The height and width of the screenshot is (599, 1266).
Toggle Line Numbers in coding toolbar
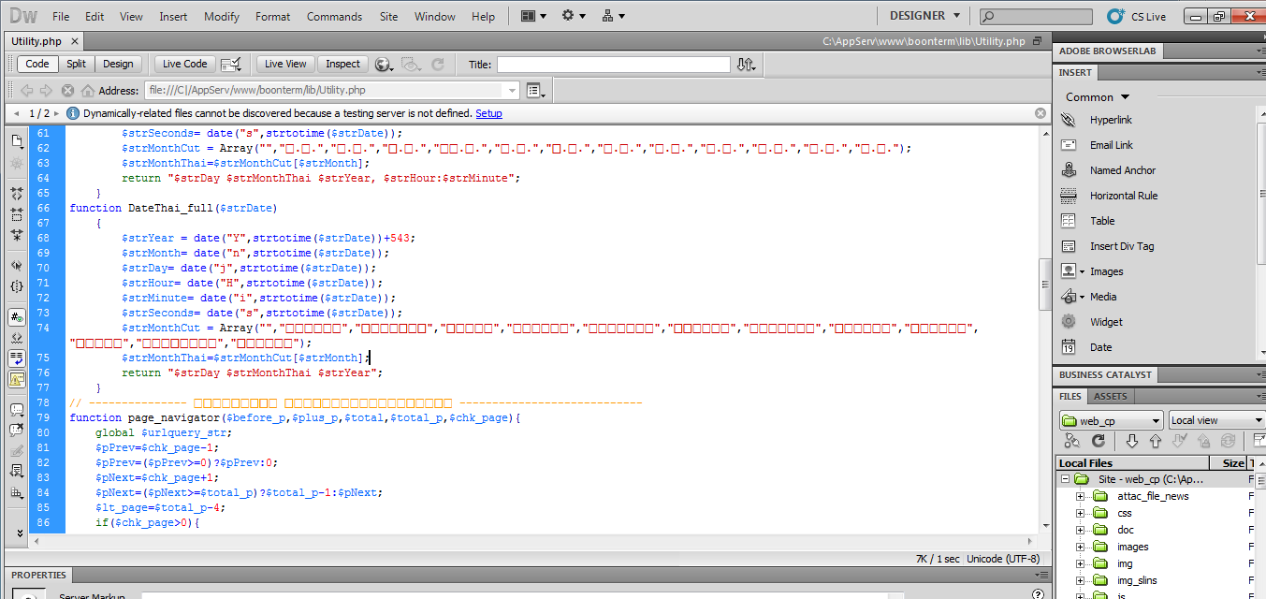pyautogui.click(x=17, y=316)
